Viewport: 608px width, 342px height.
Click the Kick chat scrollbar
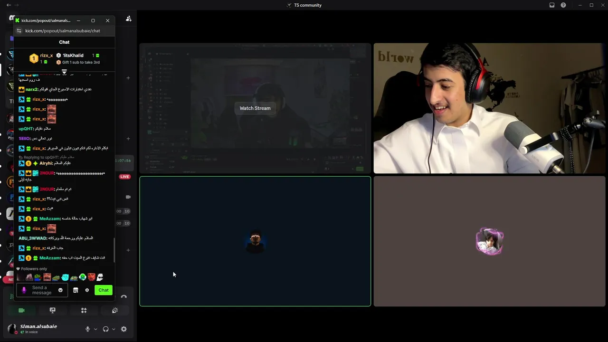point(114,250)
